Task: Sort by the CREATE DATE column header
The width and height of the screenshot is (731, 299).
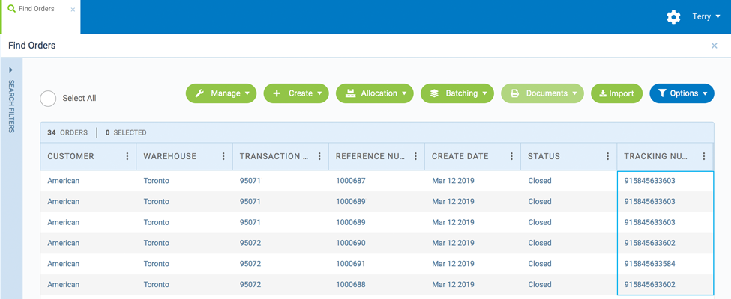Action: click(x=460, y=157)
